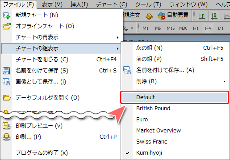
Task: Choose 印刷... (P) entry
Action: (x=61, y=137)
